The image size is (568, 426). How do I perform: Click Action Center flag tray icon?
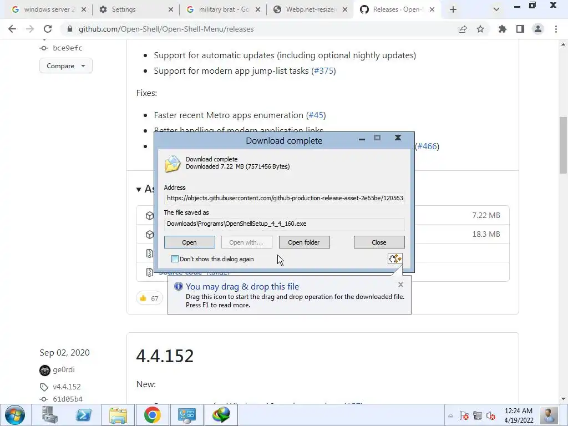coord(464,415)
